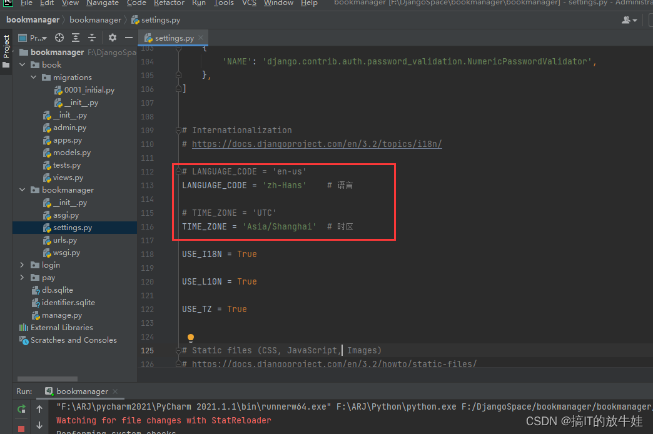The width and height of the screenshot is (653, 434).
Task: Select db.sqlite file
Action: click(53, 290)
